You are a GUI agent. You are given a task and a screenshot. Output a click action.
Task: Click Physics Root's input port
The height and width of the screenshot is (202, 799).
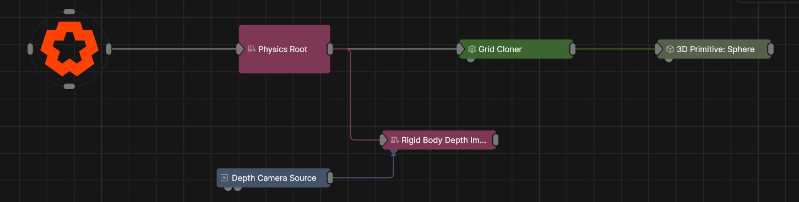pyautogui.click(x=240, y=49)
